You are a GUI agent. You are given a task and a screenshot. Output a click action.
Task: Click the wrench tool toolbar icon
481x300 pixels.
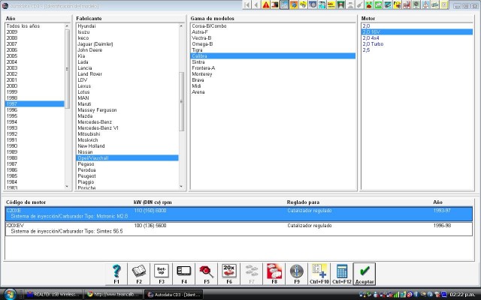pyautogui.click(x=359, y=5)
